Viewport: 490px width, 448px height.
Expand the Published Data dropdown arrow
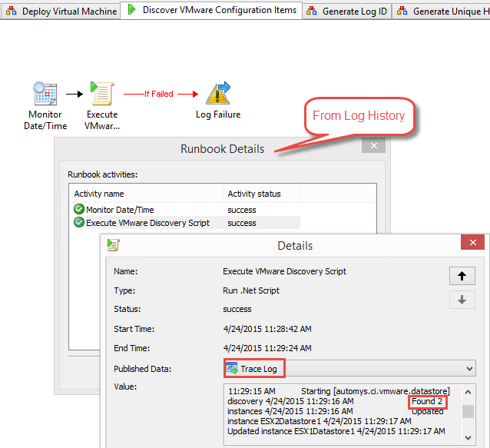point(469,369)
